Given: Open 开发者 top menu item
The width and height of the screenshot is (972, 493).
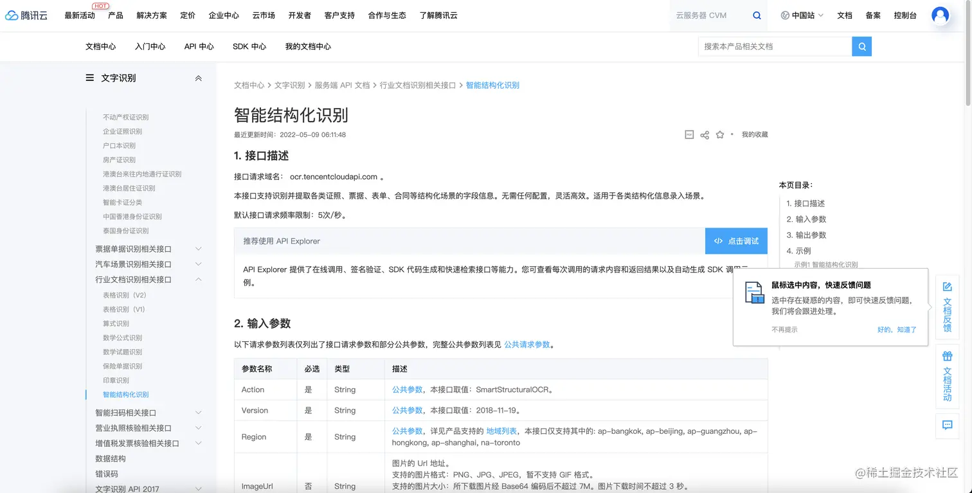Looking at the screenshot, I should (300, 15).
